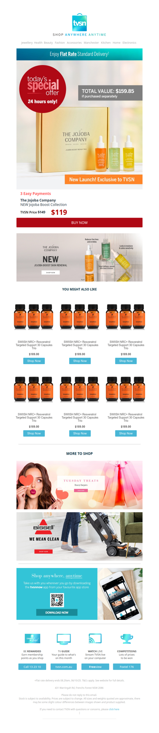Click Shop Now under first SWIISH product

(x=34, y=361)
